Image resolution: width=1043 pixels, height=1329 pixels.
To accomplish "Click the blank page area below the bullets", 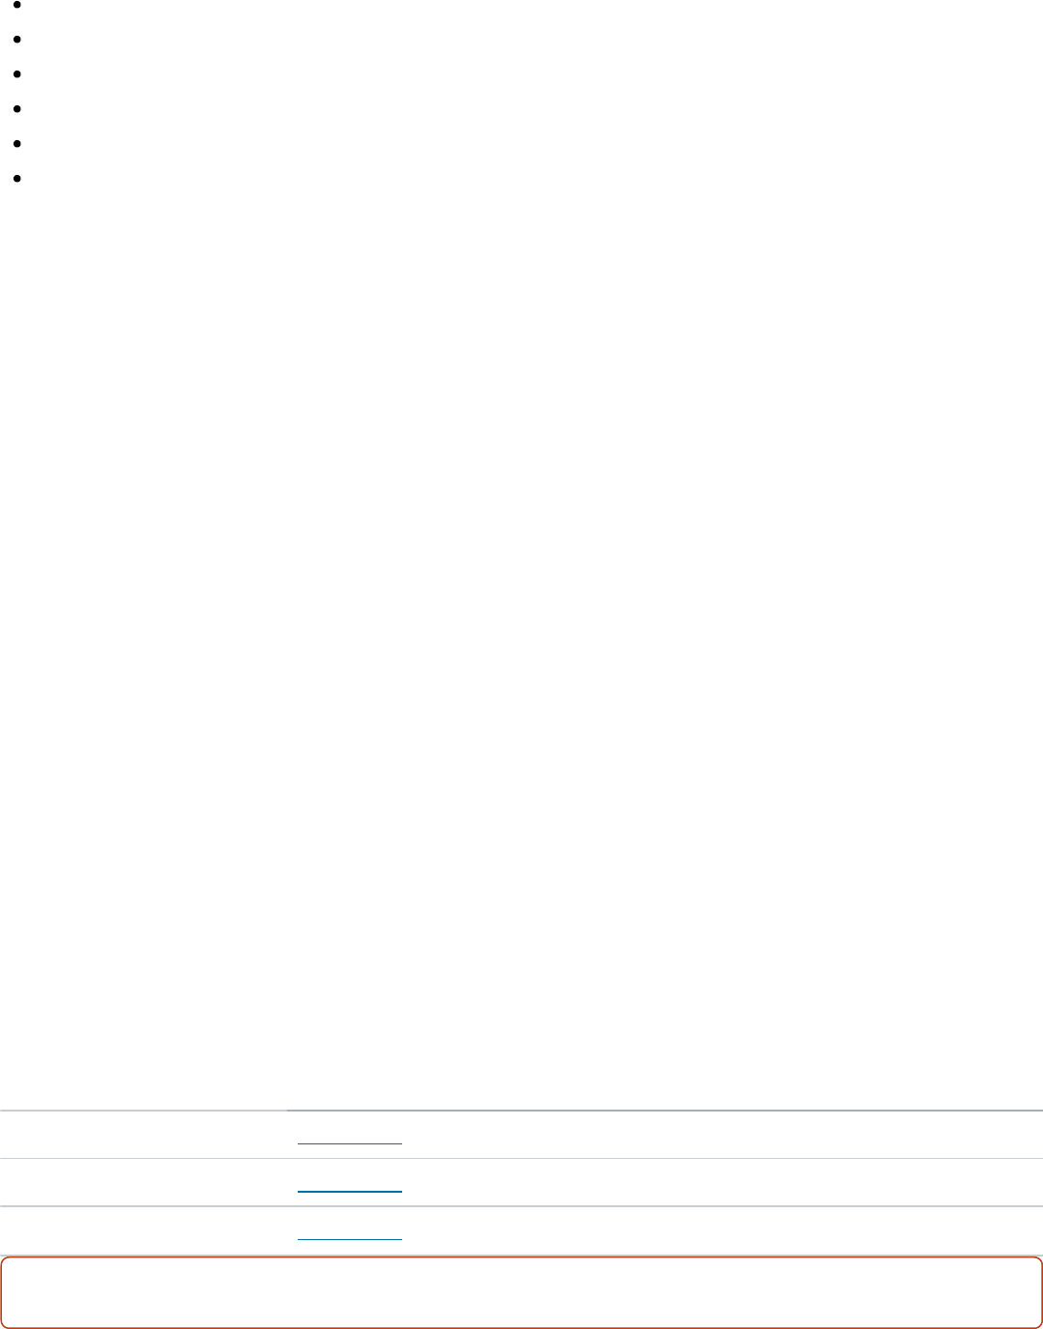I will [521, 638].
